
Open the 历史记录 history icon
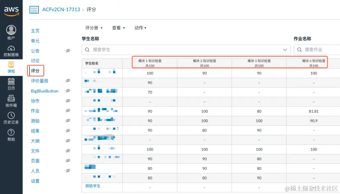(11, 116)
